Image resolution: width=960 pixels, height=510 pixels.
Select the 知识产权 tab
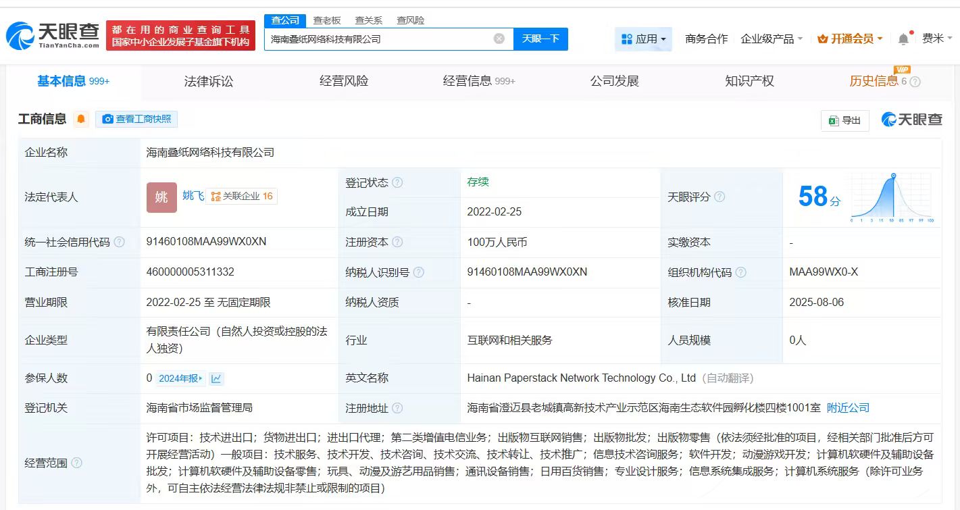(x=749, y=82)
